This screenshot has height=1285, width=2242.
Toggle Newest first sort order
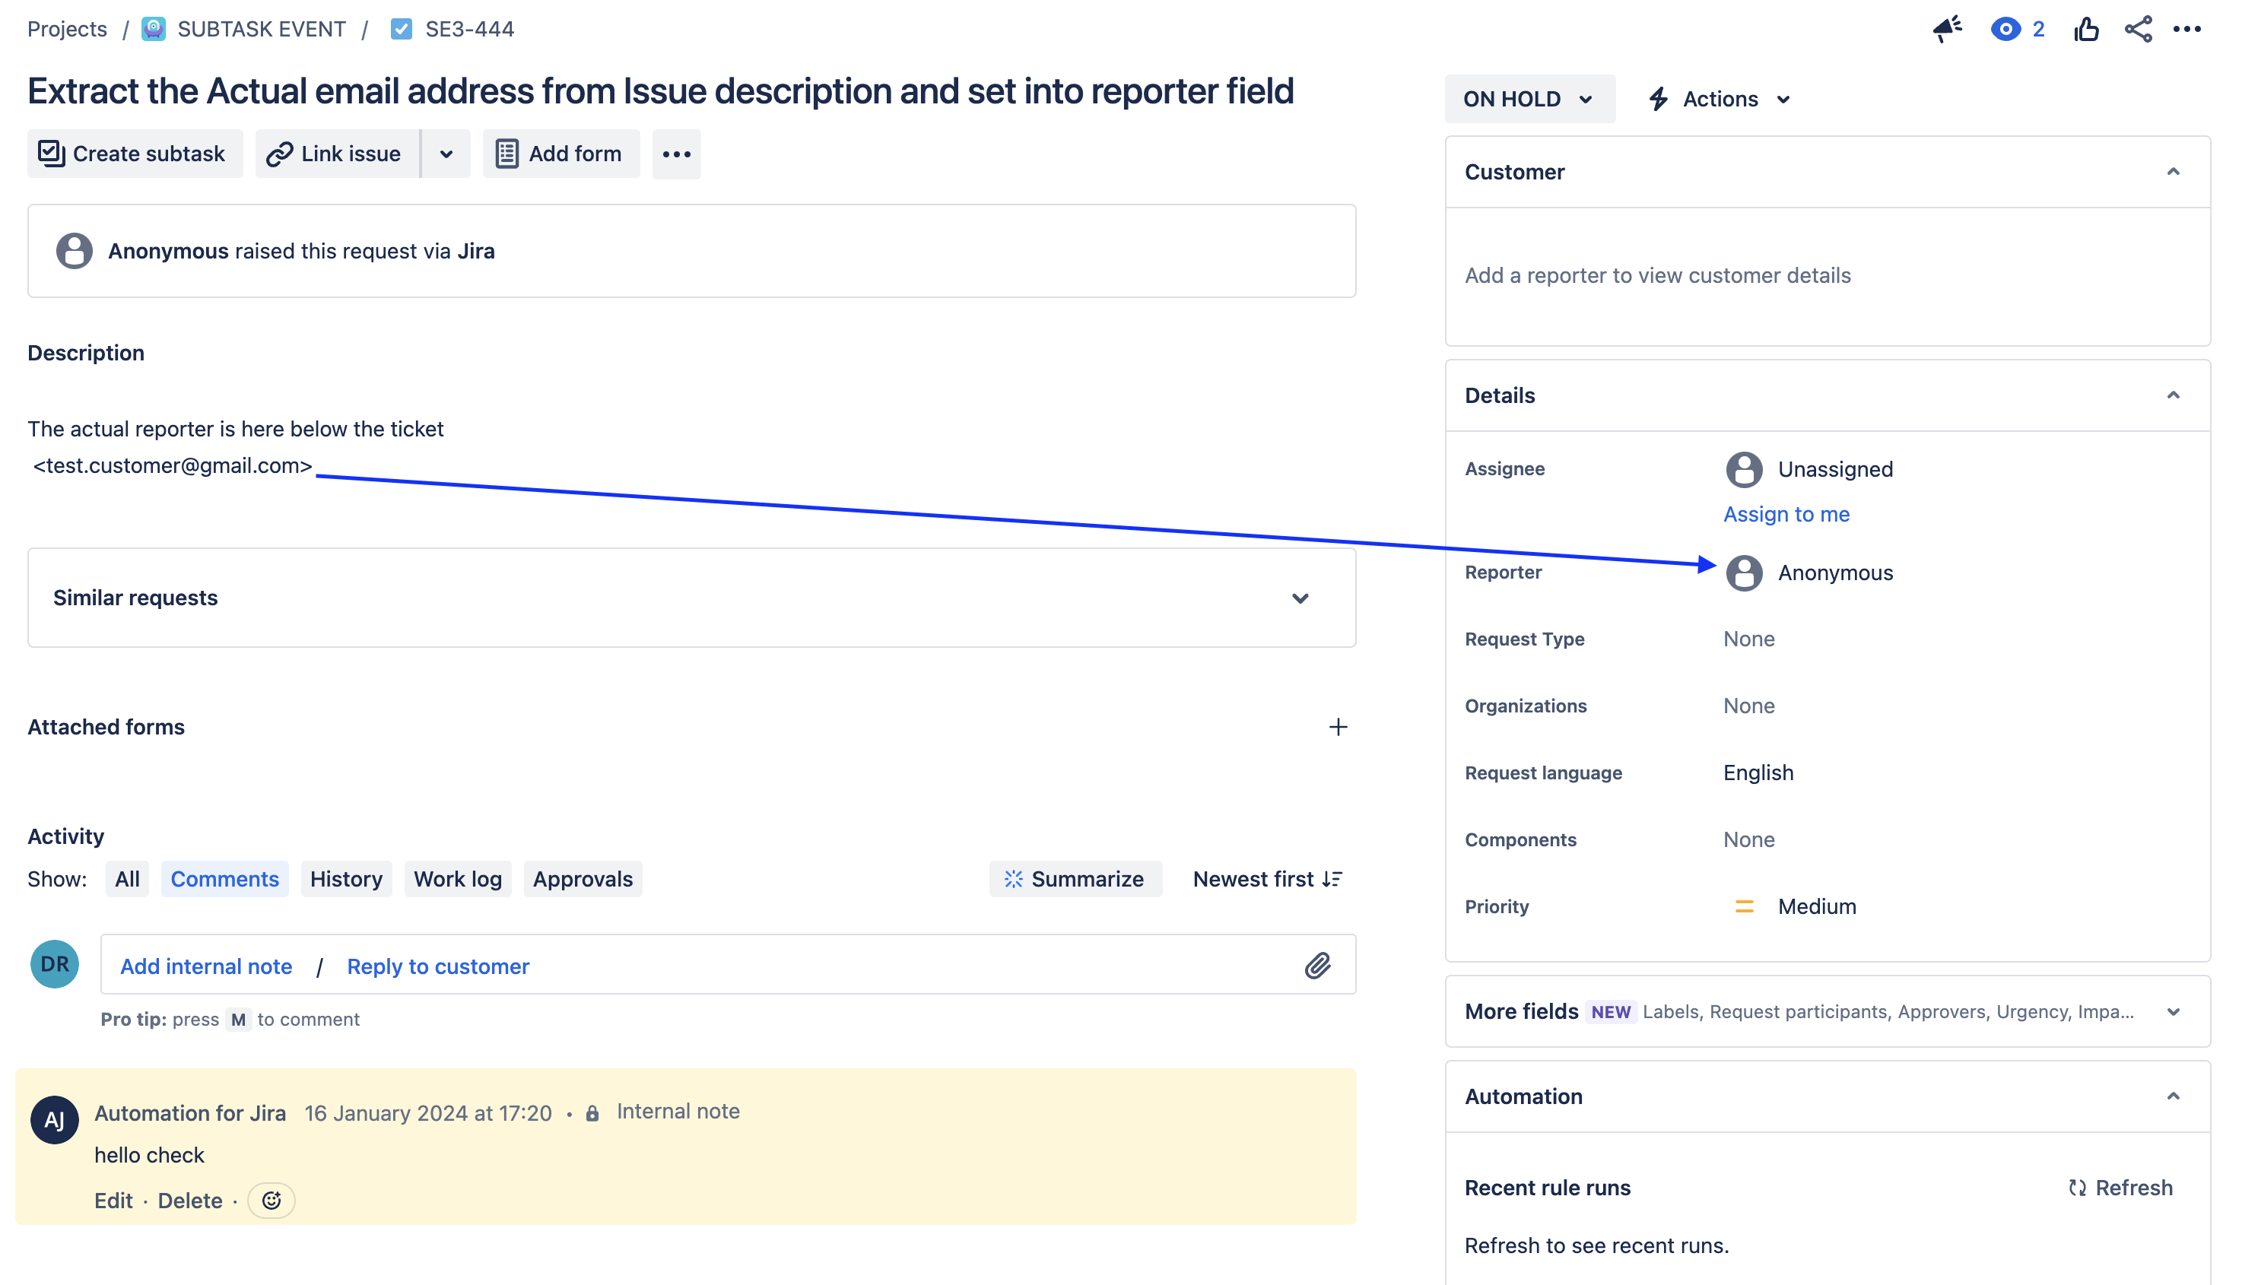(1267, 879)
